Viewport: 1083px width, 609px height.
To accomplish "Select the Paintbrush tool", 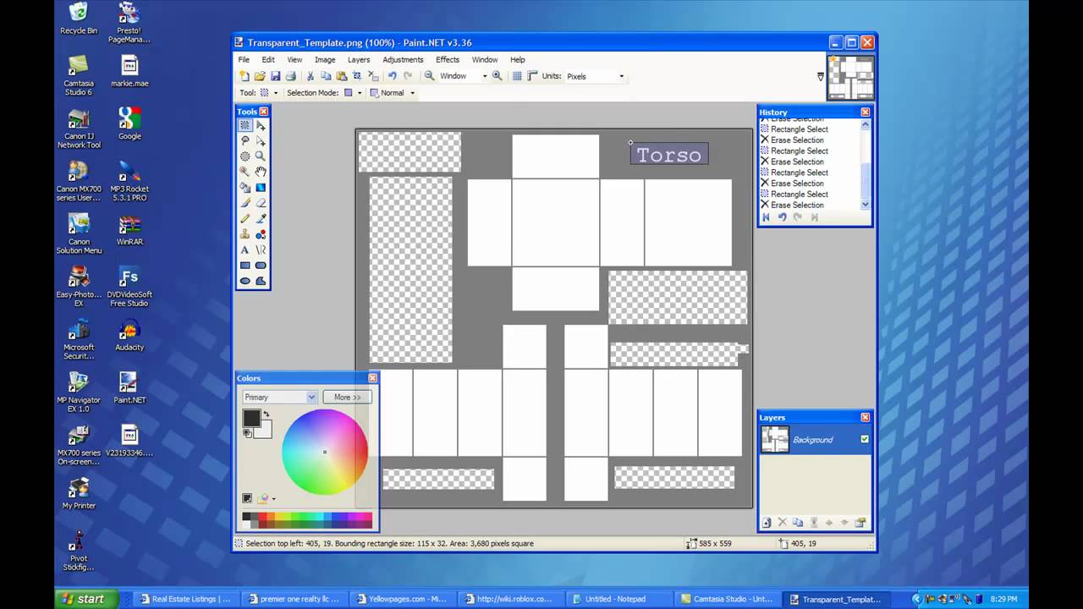I will 245,203.
